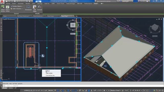Screen dimensions: 164x92
Task: Open the Vision Tools ribbon tab
Action: (x=60, y=4)
